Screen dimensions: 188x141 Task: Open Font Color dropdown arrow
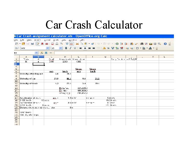154,48
